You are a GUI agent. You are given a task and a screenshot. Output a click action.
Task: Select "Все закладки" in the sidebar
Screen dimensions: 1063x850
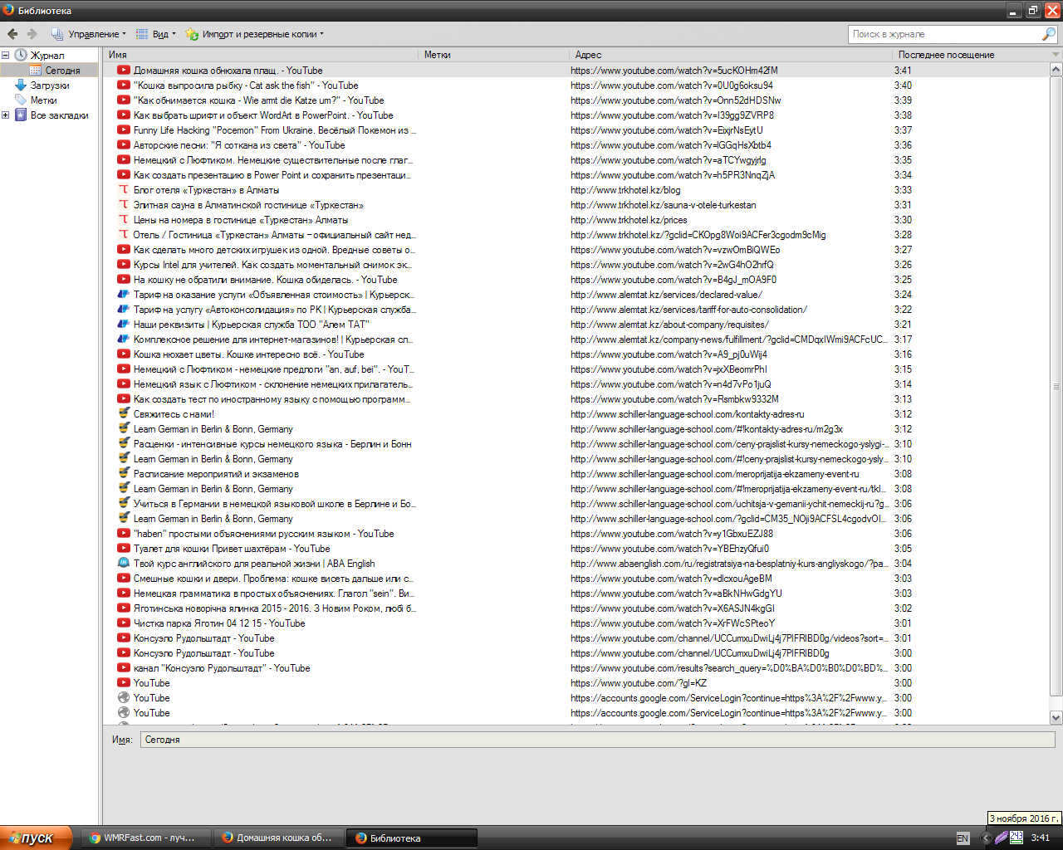coord(60,115)
